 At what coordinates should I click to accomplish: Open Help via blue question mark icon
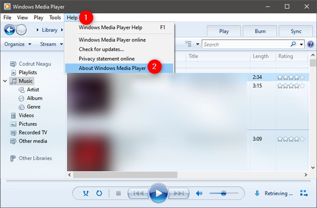(311, 44)
